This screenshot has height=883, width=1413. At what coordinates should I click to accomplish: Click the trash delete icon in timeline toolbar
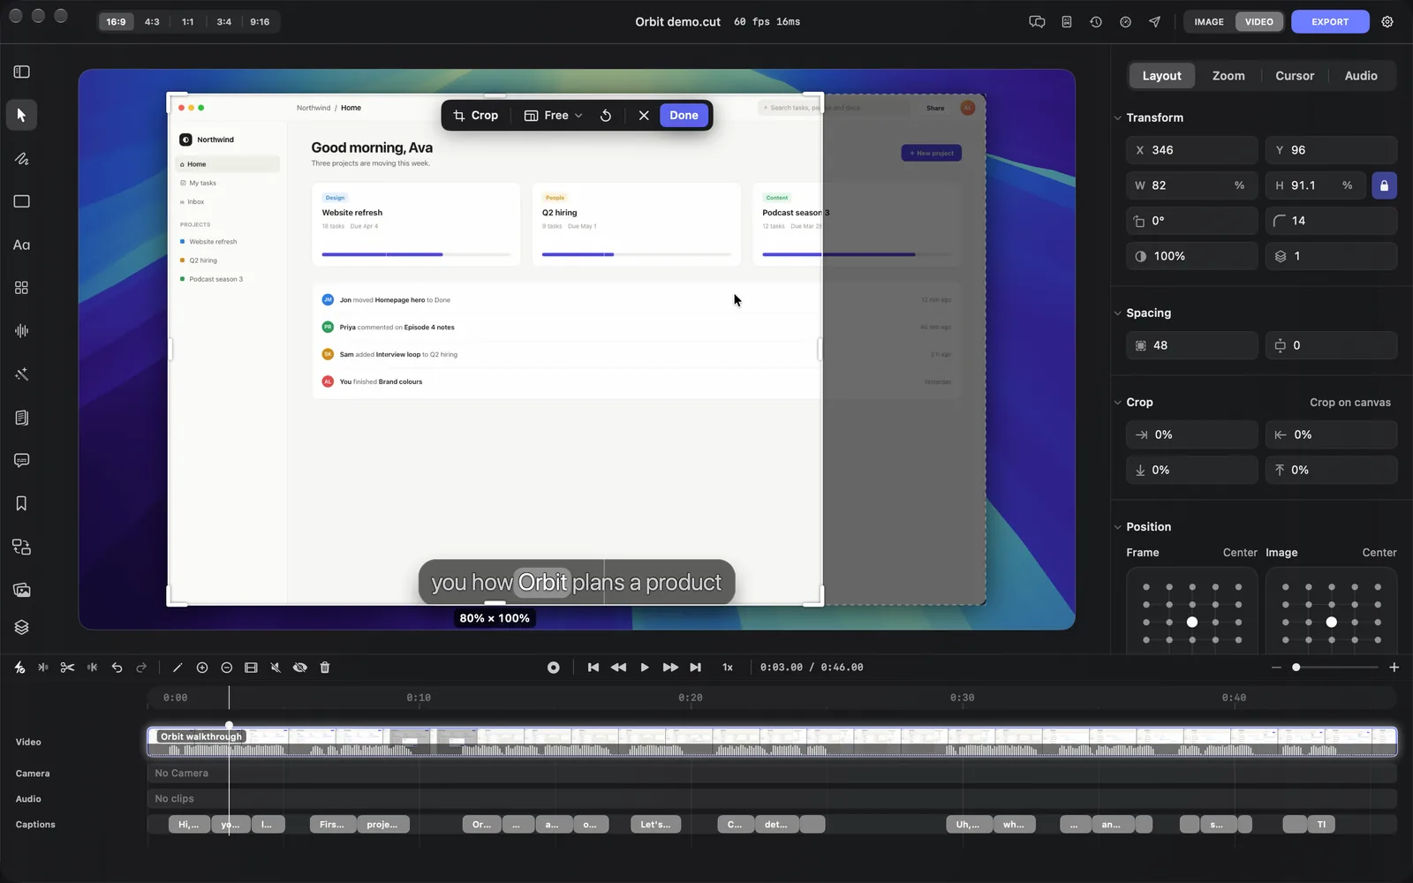click(x=324, y=668)
